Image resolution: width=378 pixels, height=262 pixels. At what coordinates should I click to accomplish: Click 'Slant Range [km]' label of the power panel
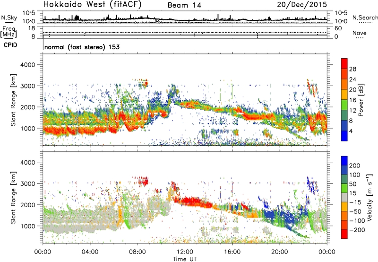coord(13,100)
